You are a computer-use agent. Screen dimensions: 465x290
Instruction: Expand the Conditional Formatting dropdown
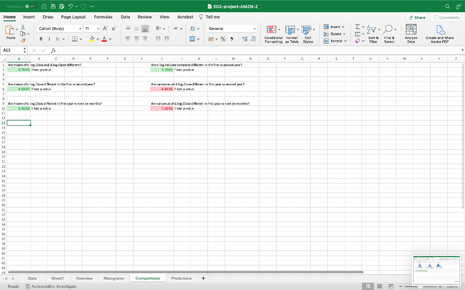pyautogui.click(x=279, y=29)
